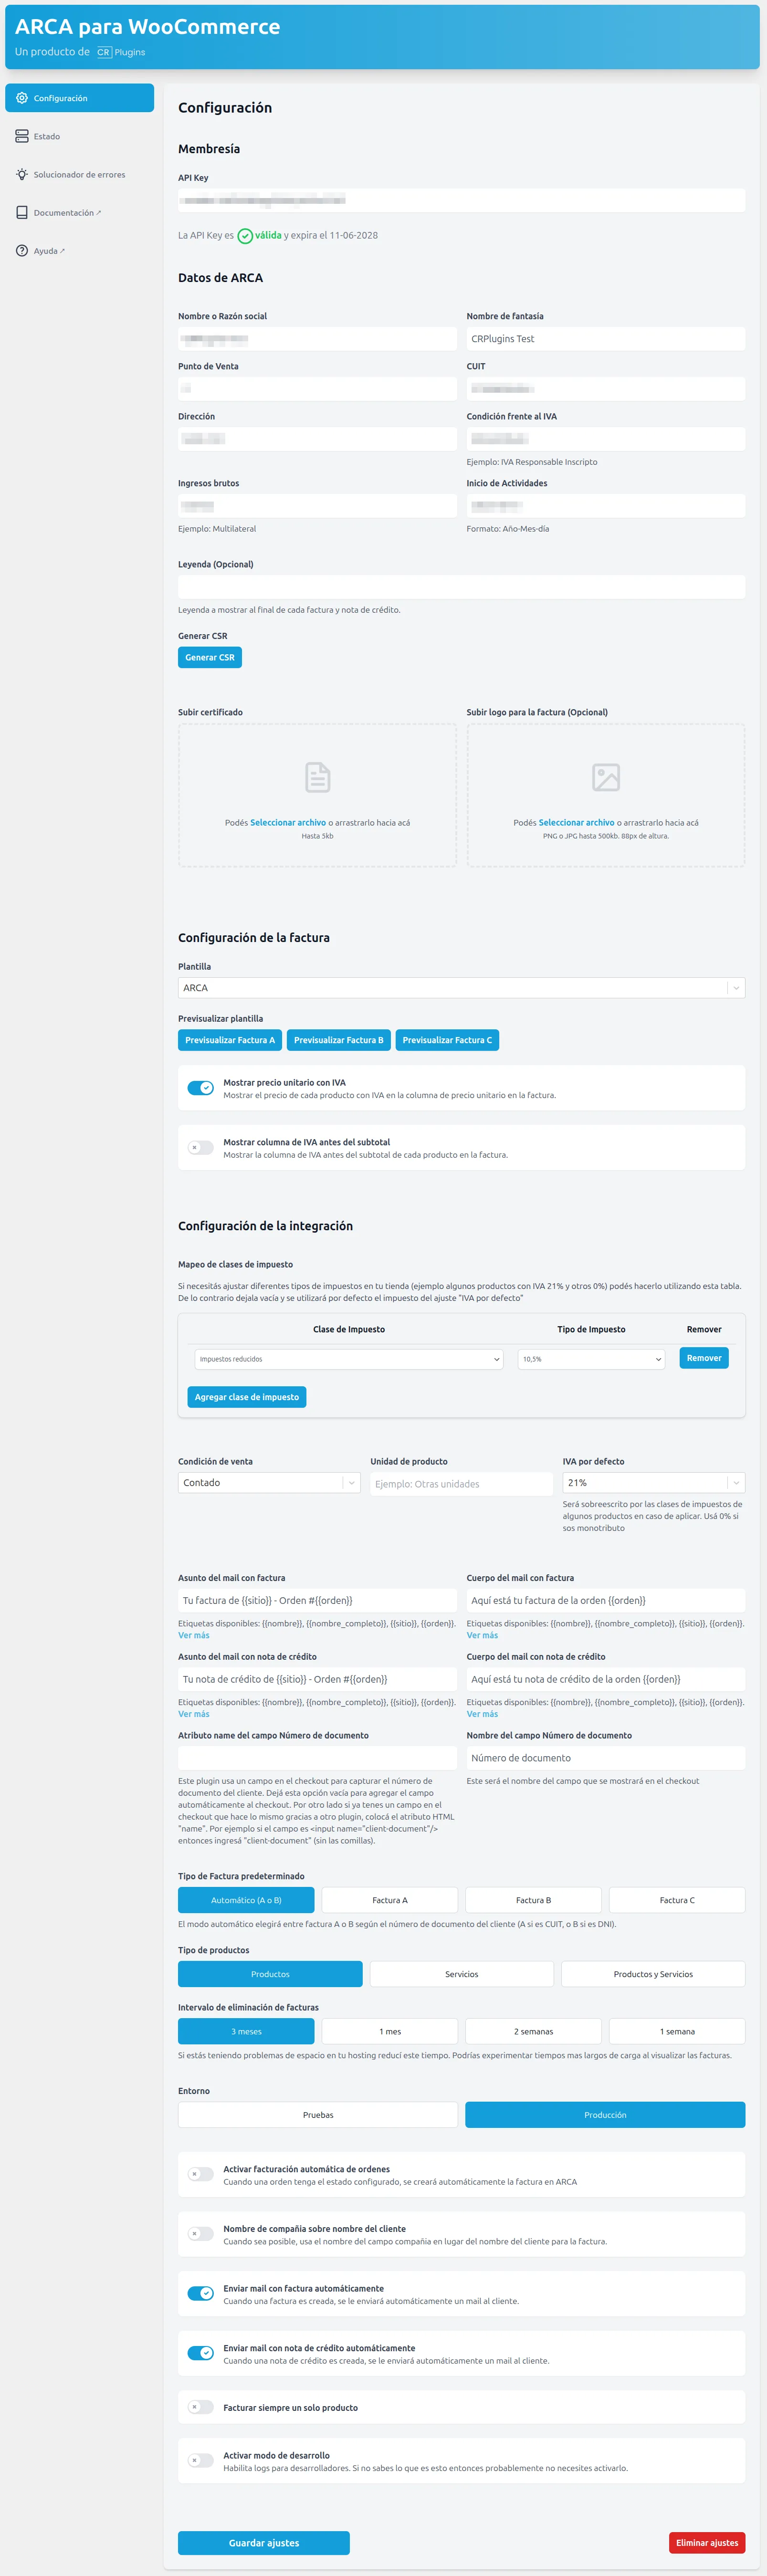
Task: Select the Estado sidebar icon
Action: 22,136
